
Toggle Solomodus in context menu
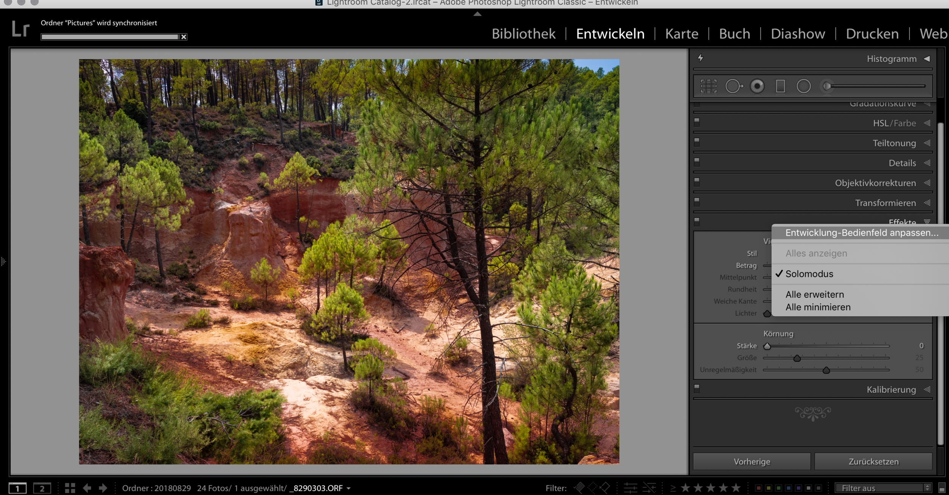coord(861,274)
